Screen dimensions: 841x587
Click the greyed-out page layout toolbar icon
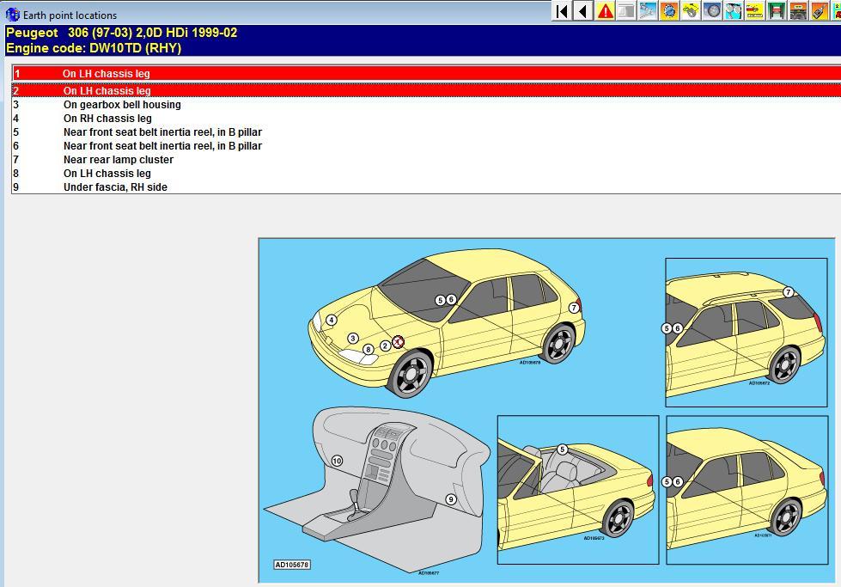pyautogui.click(x=626, y=11)
